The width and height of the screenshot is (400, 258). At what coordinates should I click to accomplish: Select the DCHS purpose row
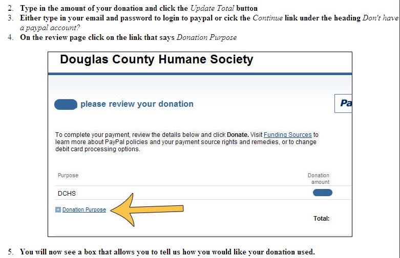(67, 194)
